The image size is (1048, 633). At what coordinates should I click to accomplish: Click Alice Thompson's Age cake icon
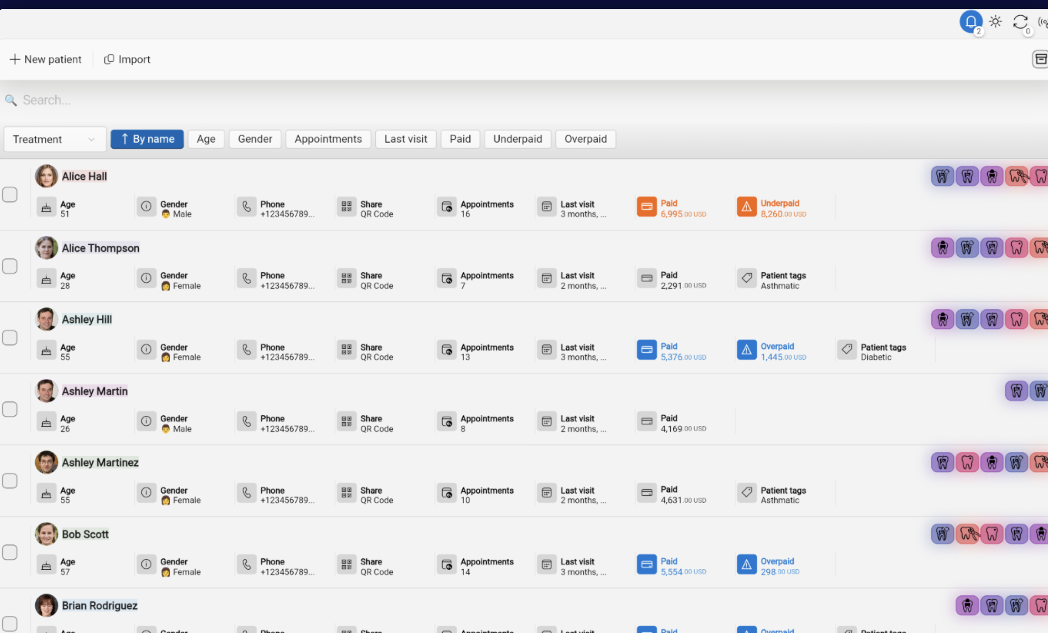[47, 279]
